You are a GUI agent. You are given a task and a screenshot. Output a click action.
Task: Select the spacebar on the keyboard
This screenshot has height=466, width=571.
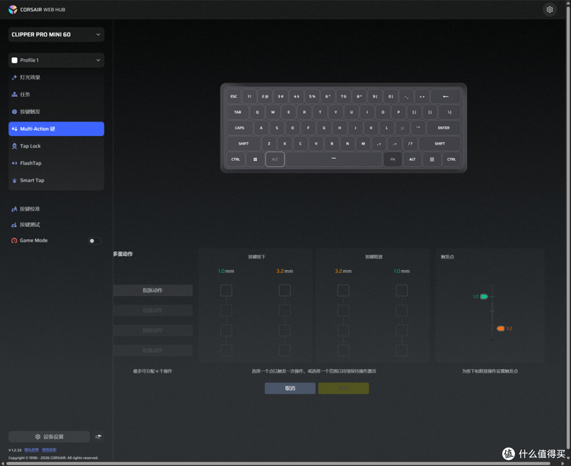[x=334, y=159]
